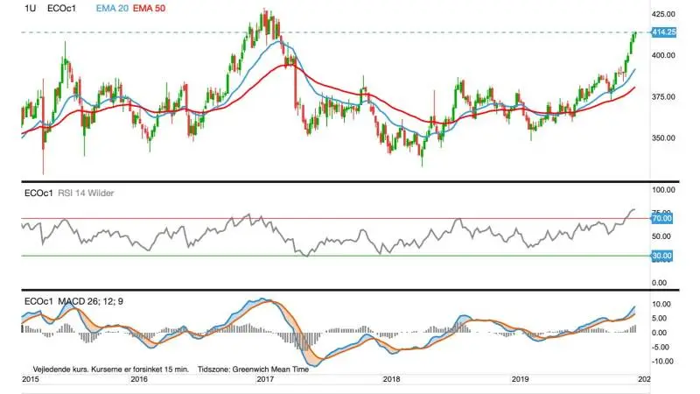Screen dimensions: 700x394
Task: Click the ECOc1 label in RSI panel
Action: (38, 193)
